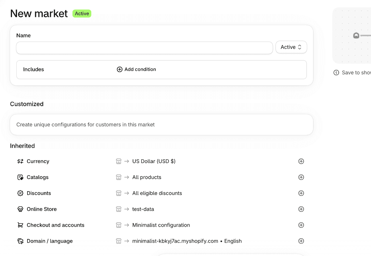Click the test-data store value
This screenshot has height=256, width=371.
coord(143,209)
